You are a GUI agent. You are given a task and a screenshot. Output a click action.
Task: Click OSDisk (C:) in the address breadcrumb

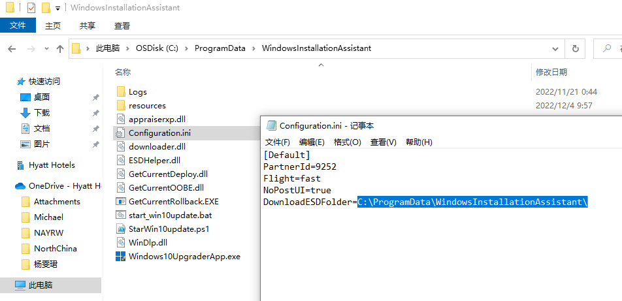(x=157, y=48)
